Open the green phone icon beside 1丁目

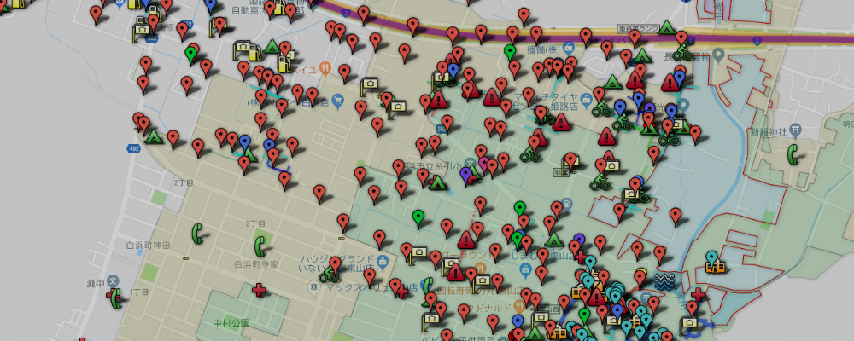click(114, 298)
